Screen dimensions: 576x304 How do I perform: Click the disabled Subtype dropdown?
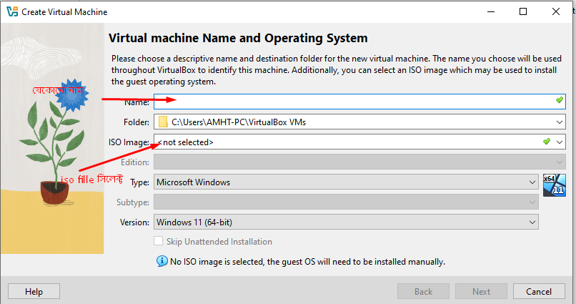click(346, 202)
